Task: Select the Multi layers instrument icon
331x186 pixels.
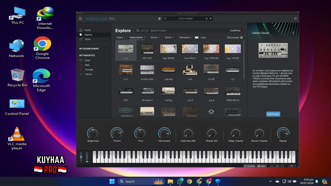Action: 211,112
